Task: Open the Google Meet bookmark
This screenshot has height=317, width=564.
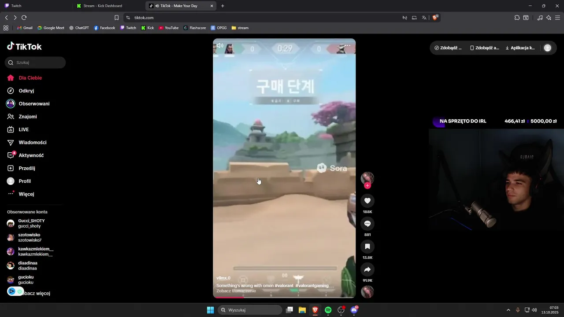Action: click(x=51, y=28)
